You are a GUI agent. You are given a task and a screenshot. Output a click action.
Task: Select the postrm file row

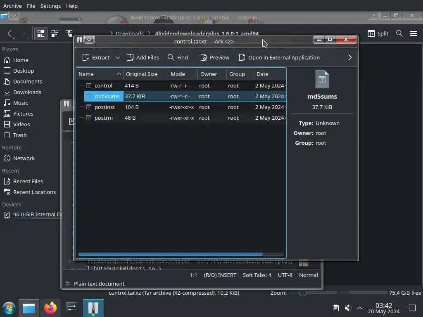[181, 118]
